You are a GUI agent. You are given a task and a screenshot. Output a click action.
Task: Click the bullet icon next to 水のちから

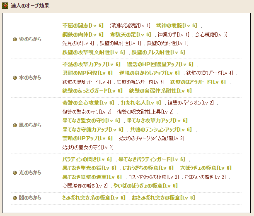point(15,78)
